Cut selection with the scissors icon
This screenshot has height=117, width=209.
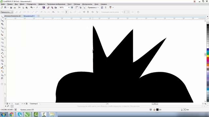click(x=20, y=7)
